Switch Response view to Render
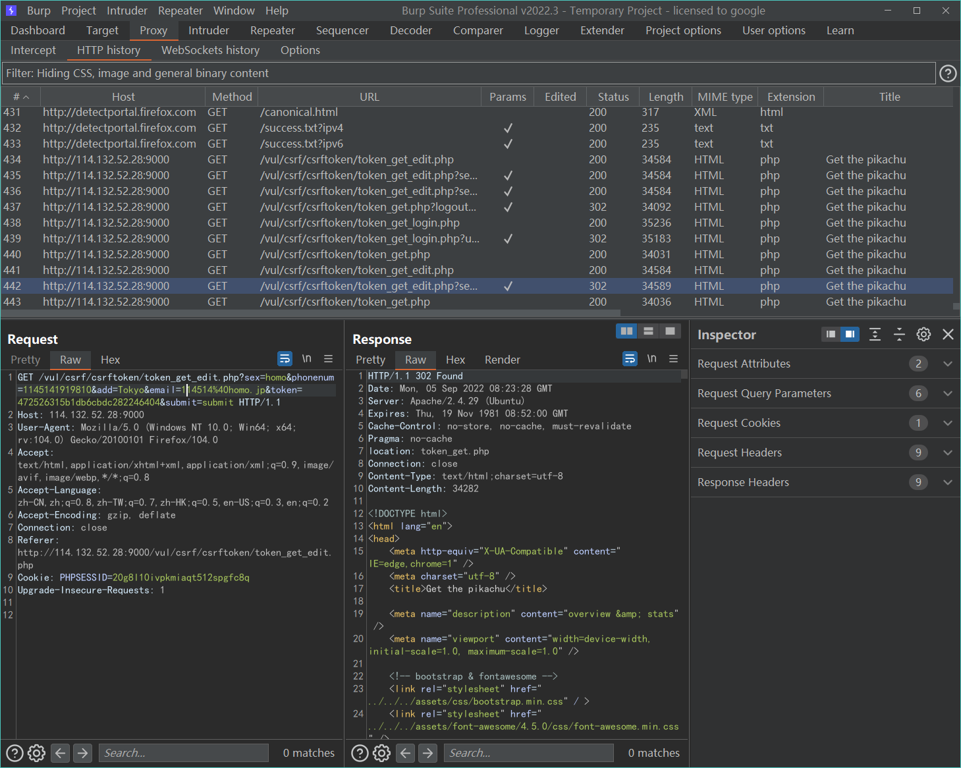The width and height of the screenshot is (961, 768). [x=502, y=360]
